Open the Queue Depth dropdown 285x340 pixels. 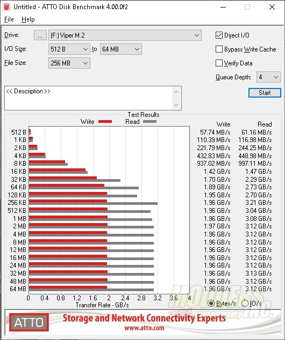pos(268,77)
